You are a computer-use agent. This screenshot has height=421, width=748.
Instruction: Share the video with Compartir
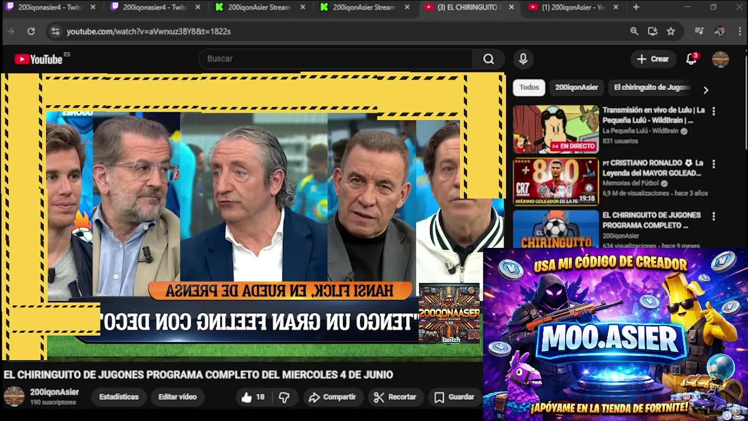[x=332, y=397]
